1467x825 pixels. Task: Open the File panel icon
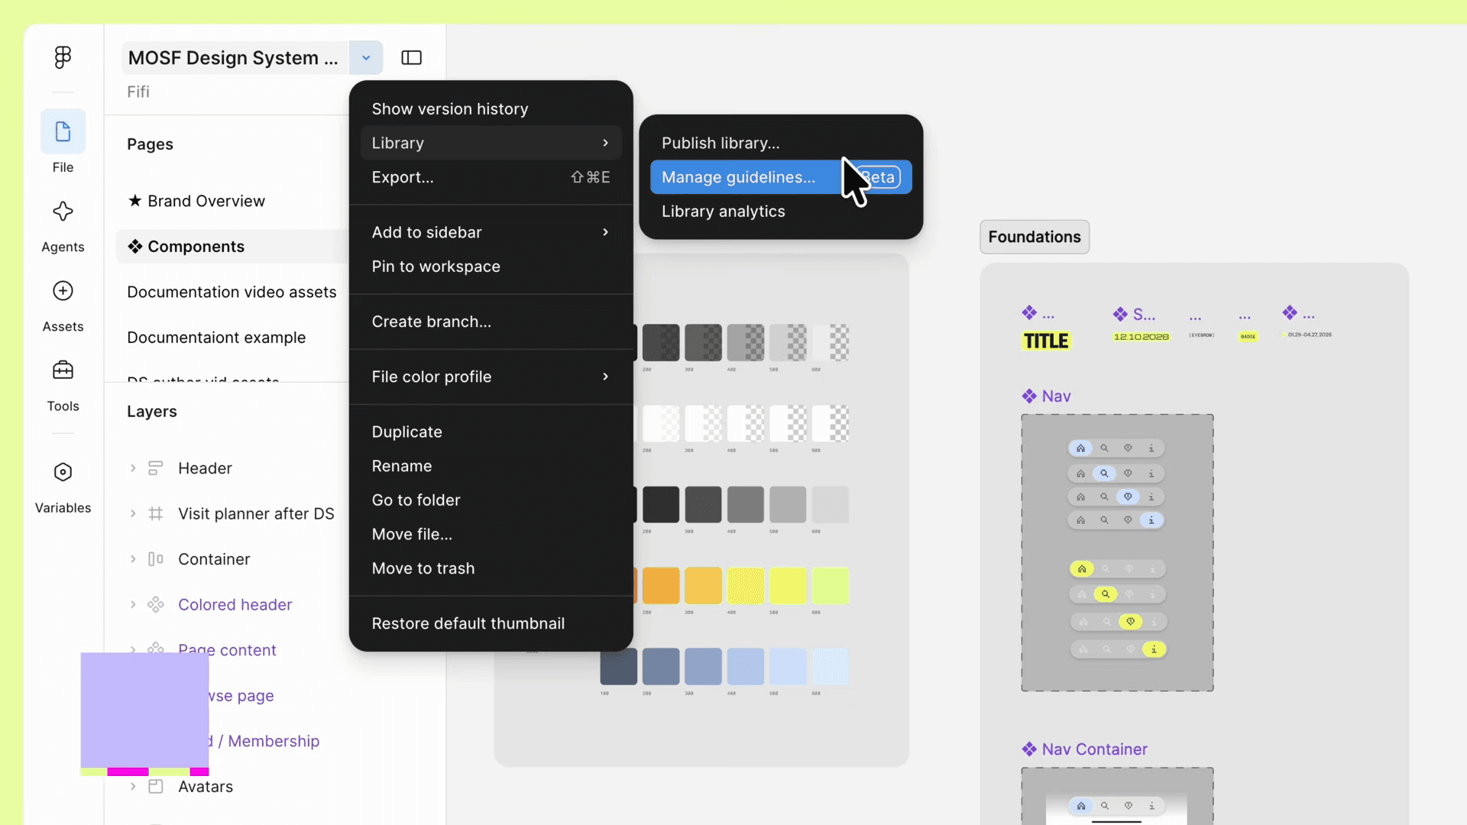63,131
